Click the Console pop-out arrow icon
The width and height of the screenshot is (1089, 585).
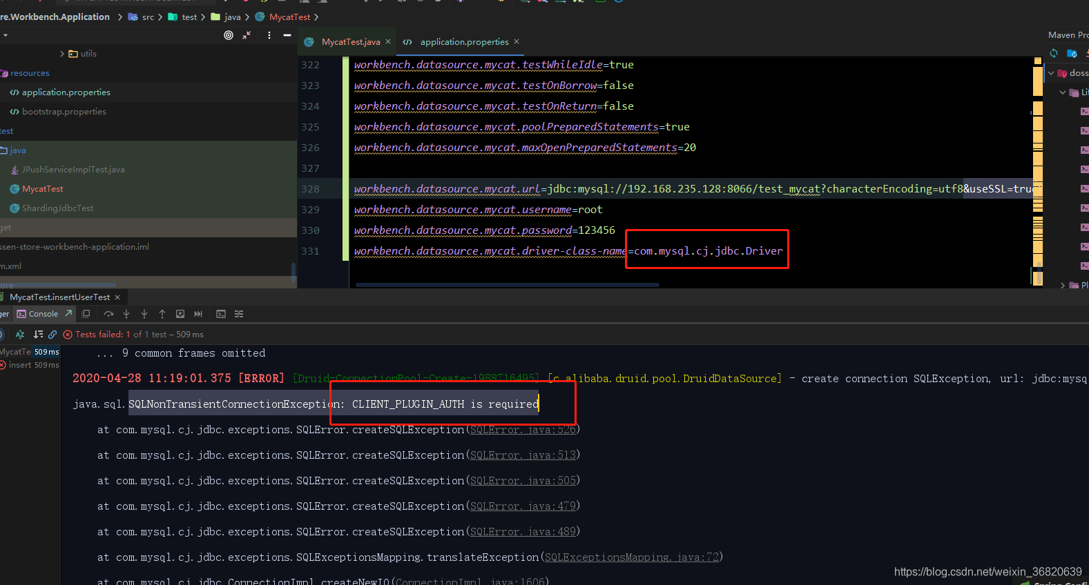[x=68, y=313]
